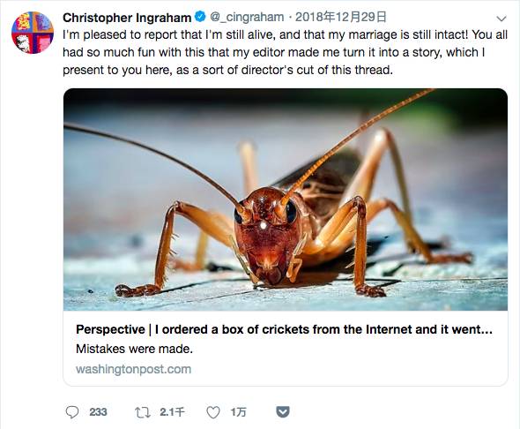Expand the tweet options chevron
520x429 pixels.
tap(501, 19)
